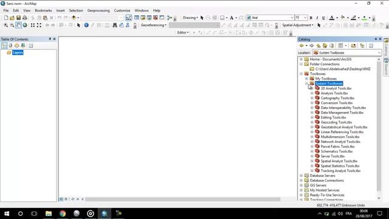
Task: Open the font color A picker
Action: pyautogui.click(x=332, y=18)
